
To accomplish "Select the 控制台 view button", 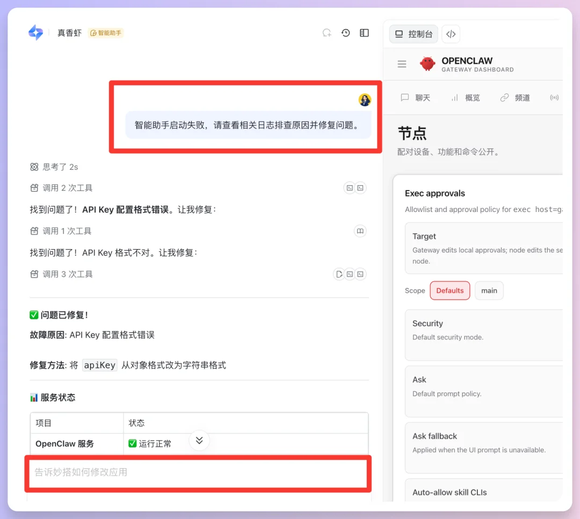I will (x=413, y=34).
